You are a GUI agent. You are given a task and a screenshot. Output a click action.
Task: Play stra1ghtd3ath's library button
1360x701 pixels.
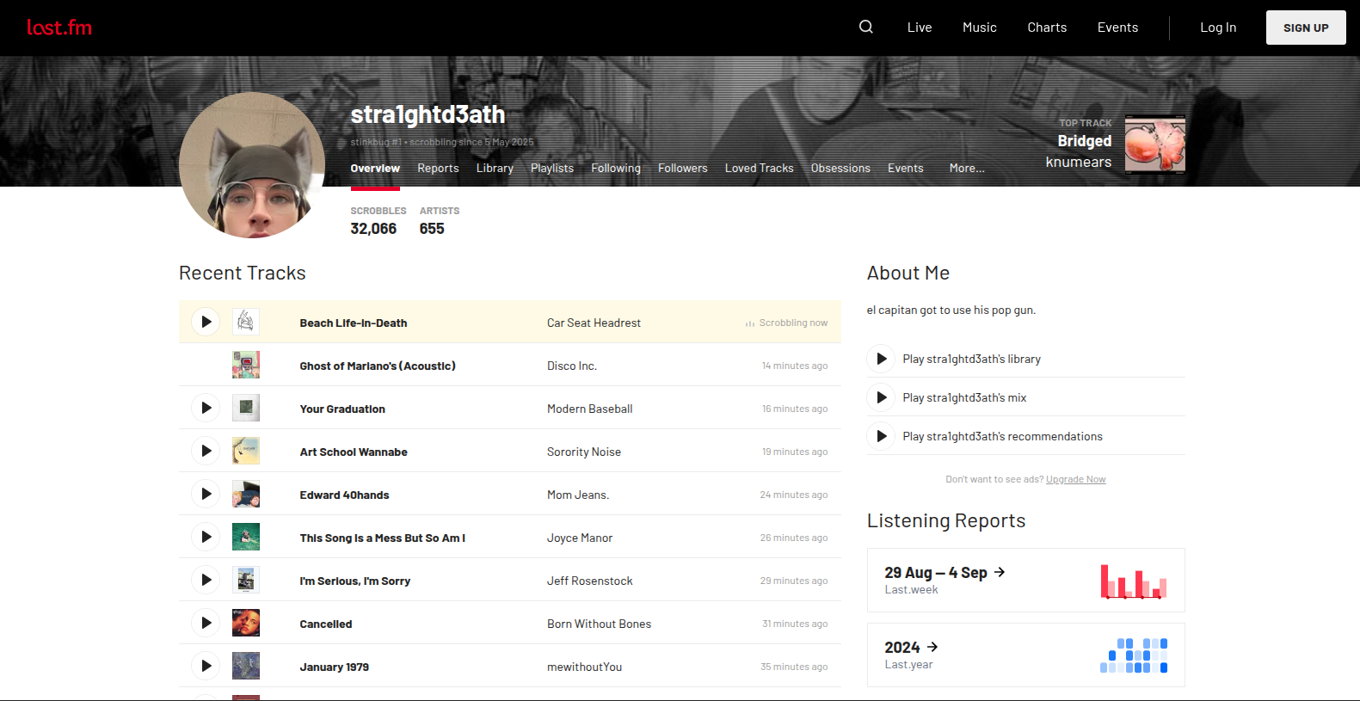(881, 359)
